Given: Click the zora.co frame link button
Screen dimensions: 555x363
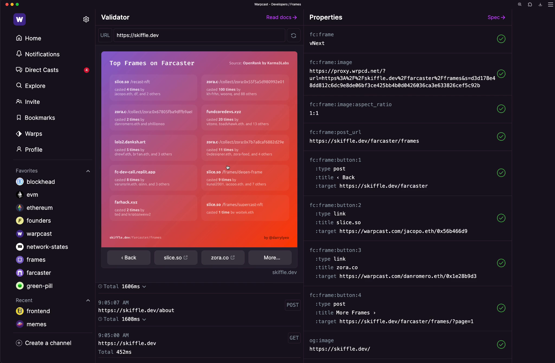Looking at the screenshot, I should [x=223, y=258].
